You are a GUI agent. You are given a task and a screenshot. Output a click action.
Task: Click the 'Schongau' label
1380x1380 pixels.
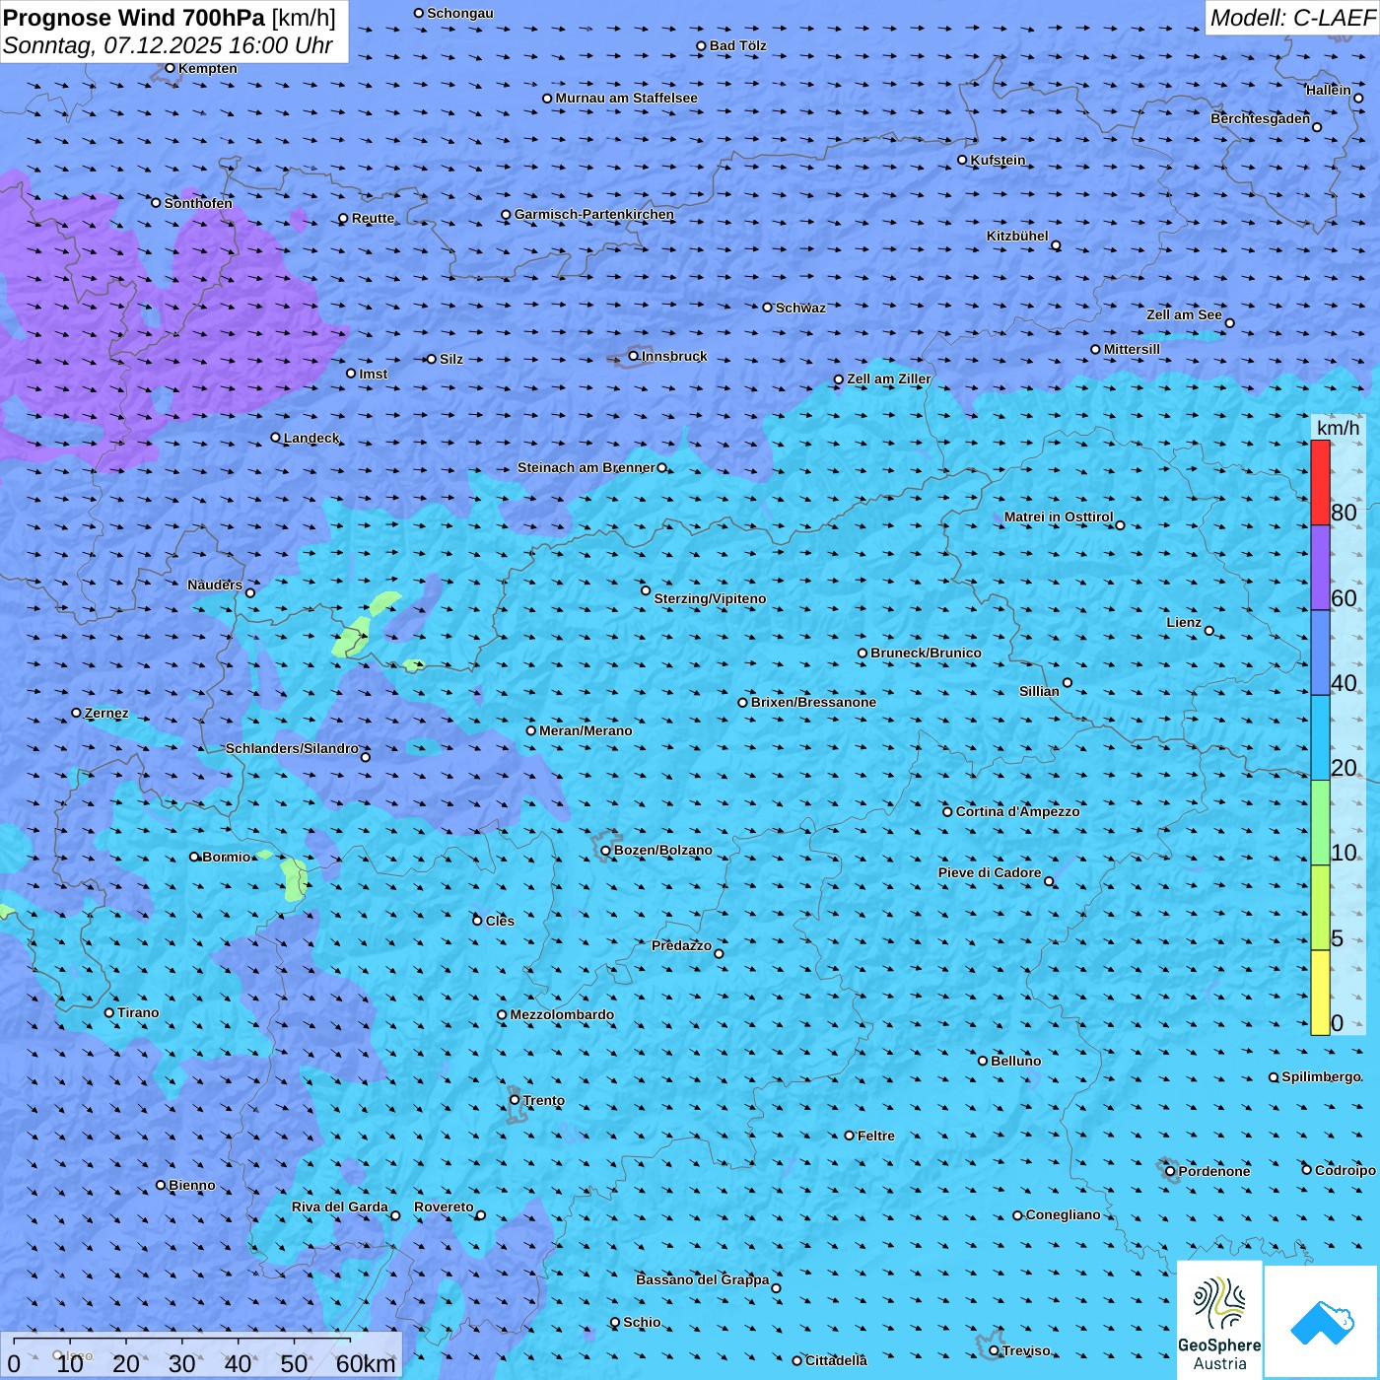460,13
